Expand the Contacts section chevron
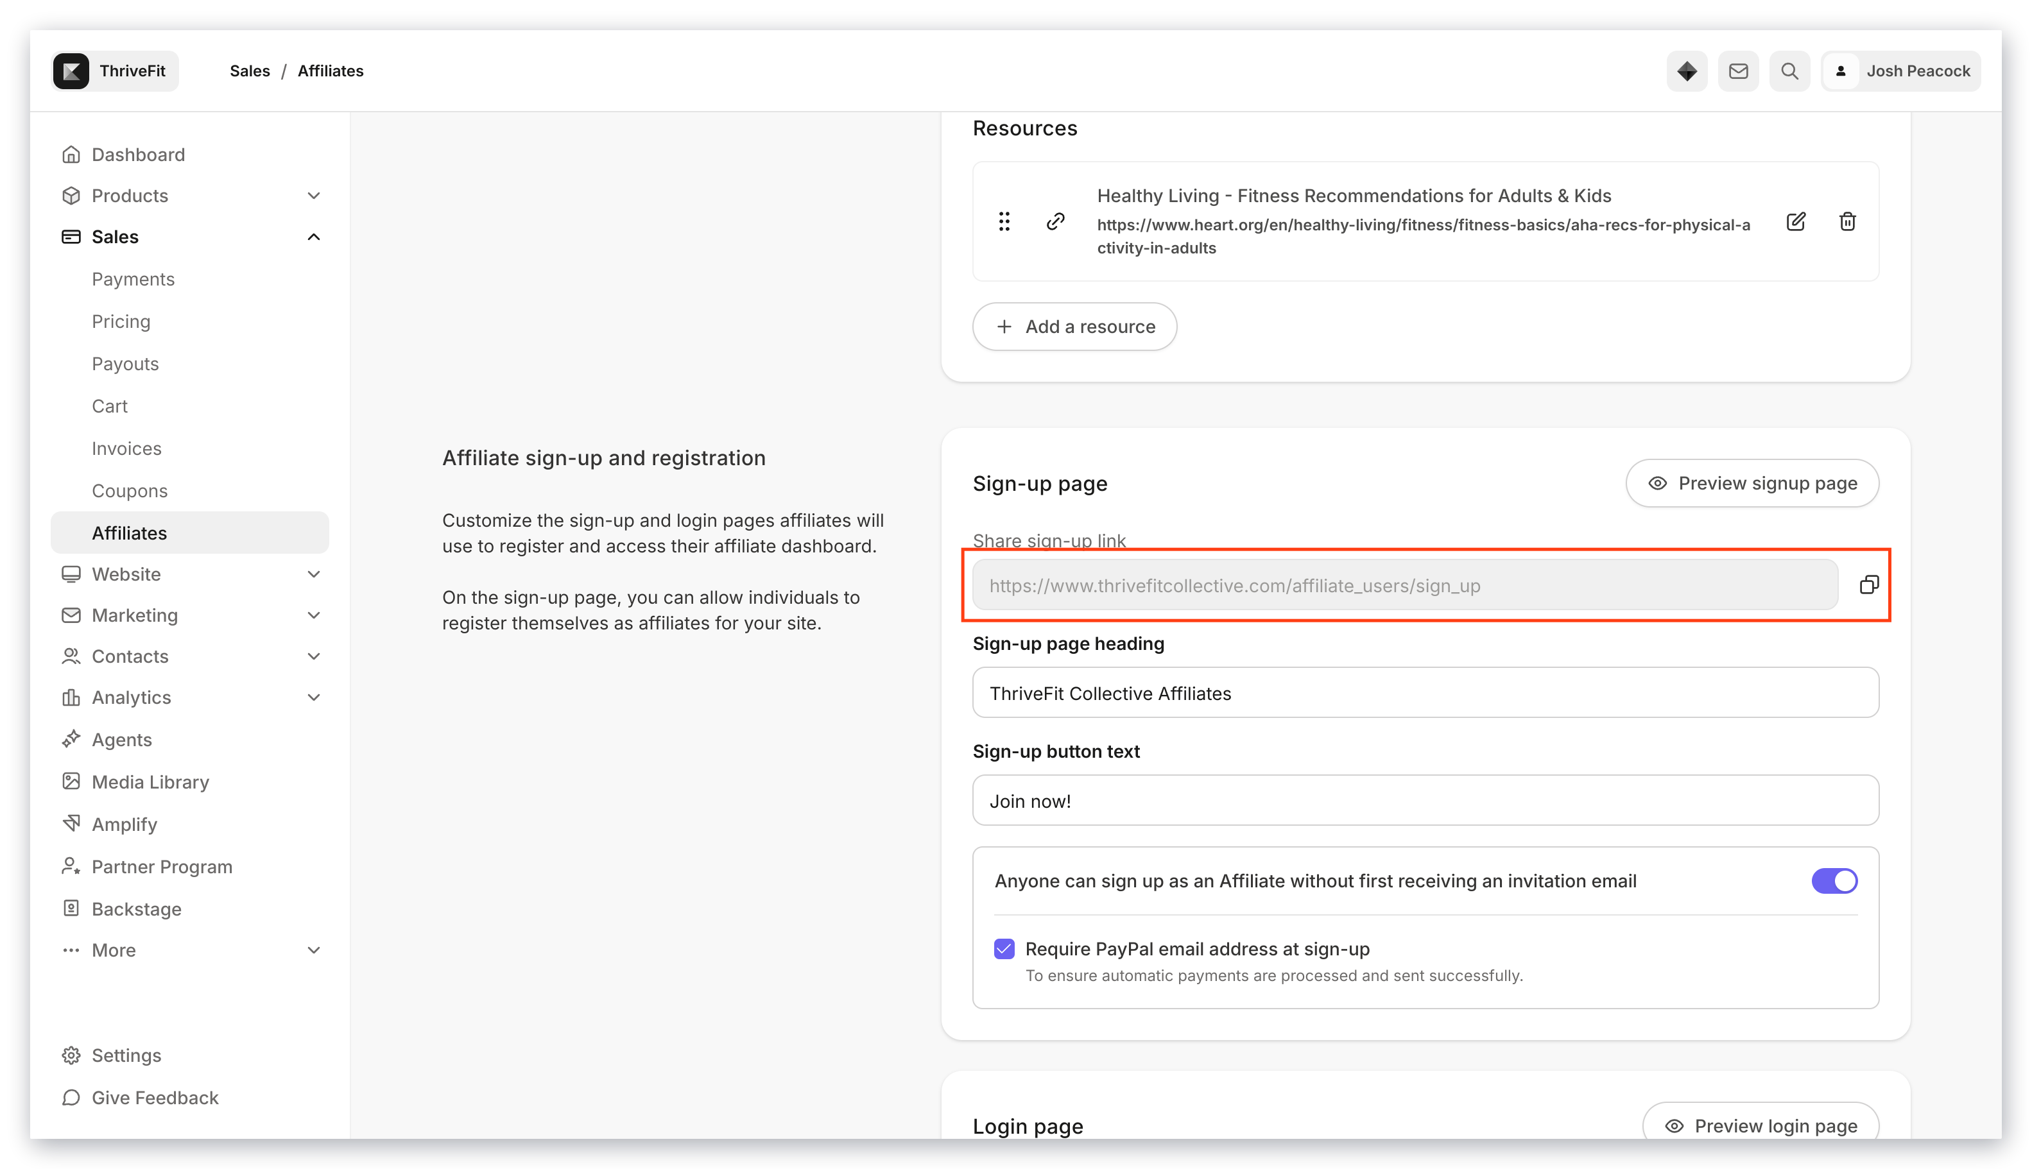This screenshot has height=1169, width=2032. pyautogui.click(x=314, y=656)
